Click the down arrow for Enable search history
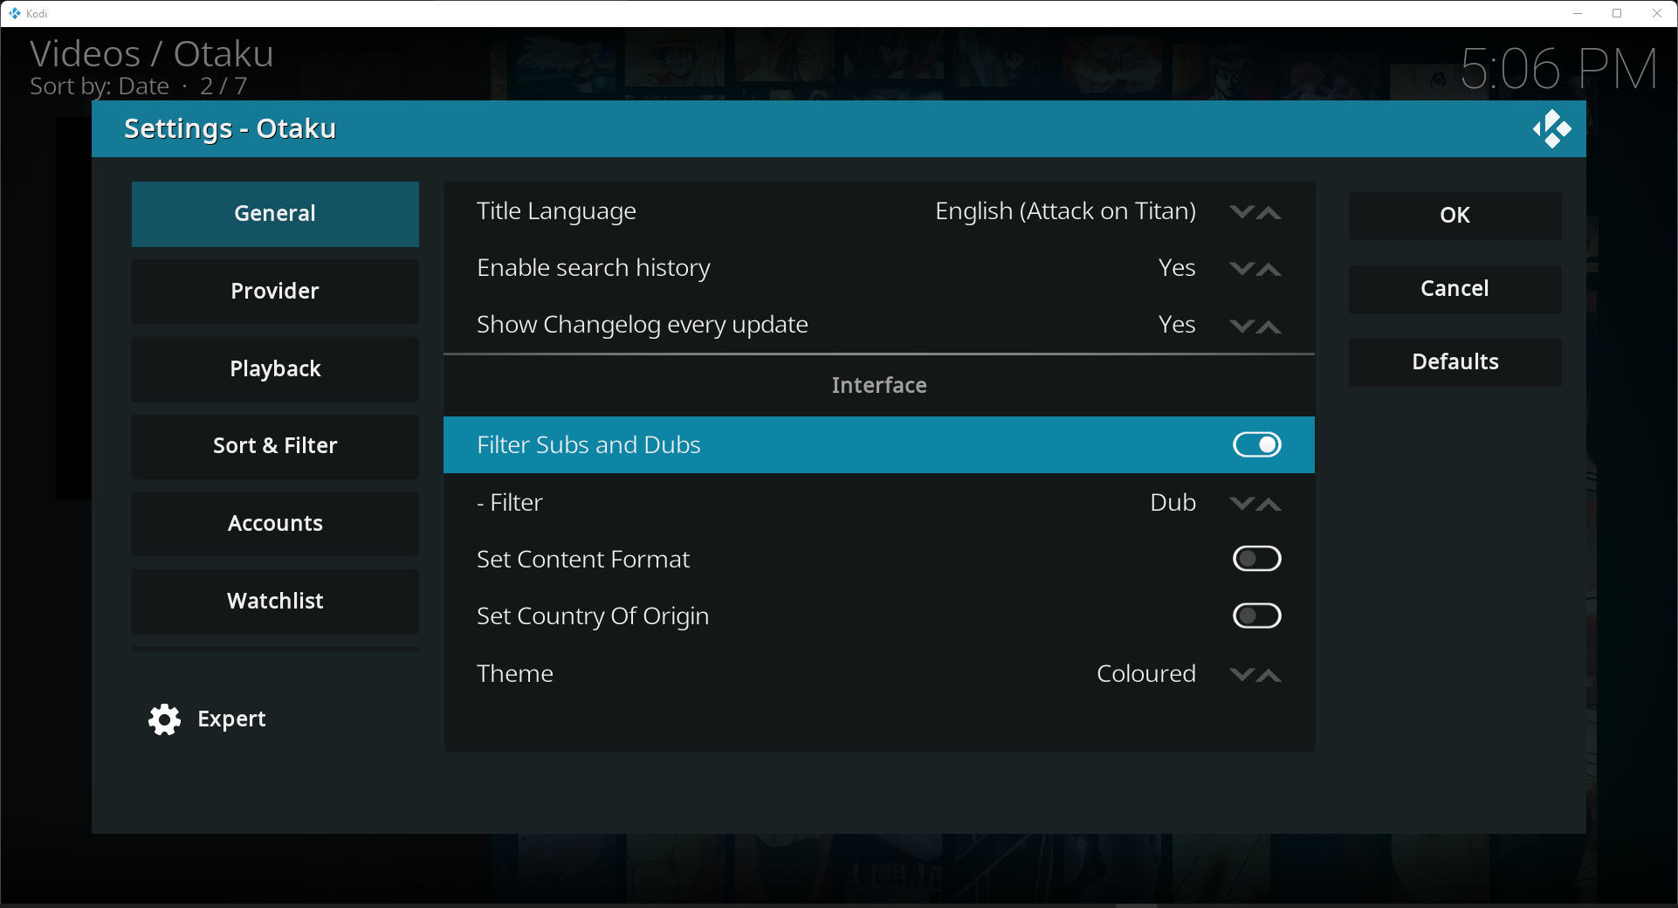This screenshot has height=908, width=1678. (x=1240, y=268)
